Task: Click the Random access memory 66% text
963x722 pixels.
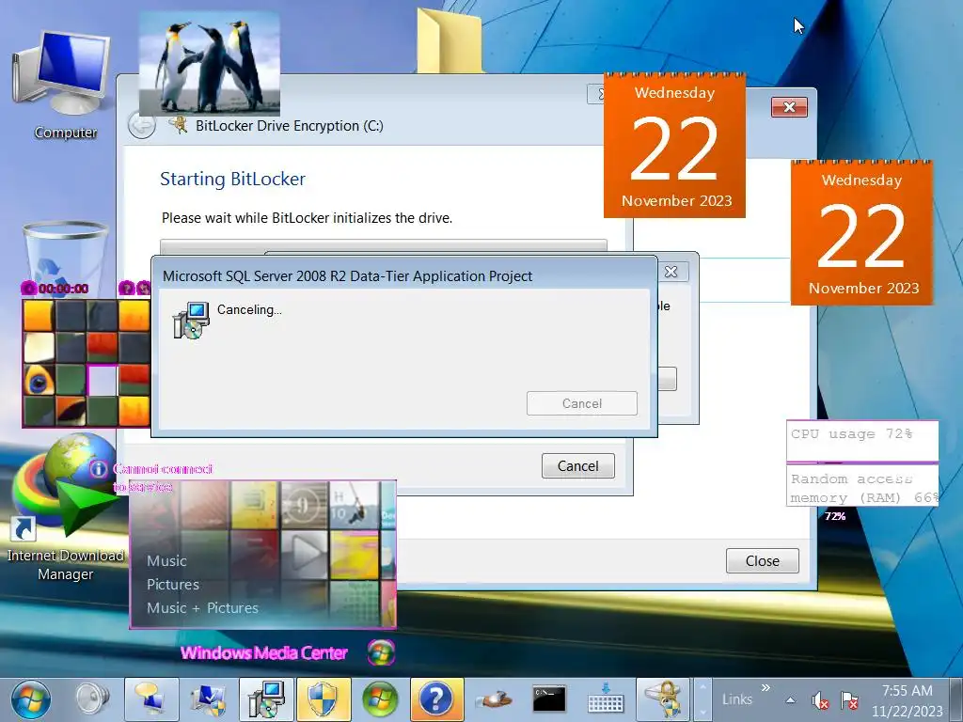Action: tap(864, 488)
